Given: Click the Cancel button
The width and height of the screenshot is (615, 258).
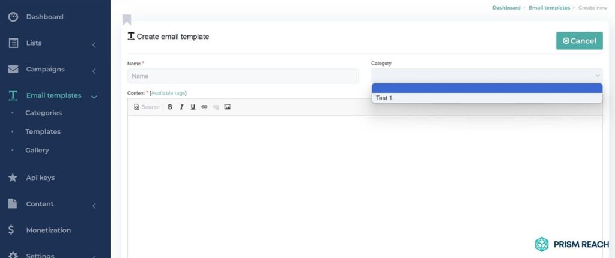Looking at the screenshot, I should (580, 41).
